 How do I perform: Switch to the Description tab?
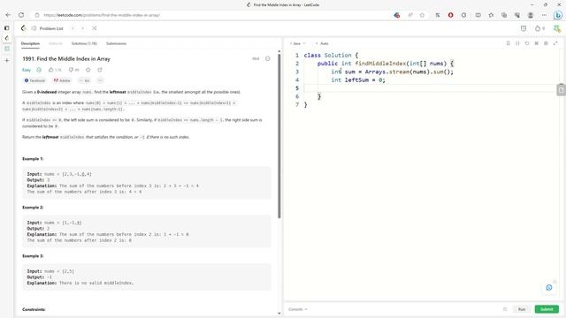(30, 43)
